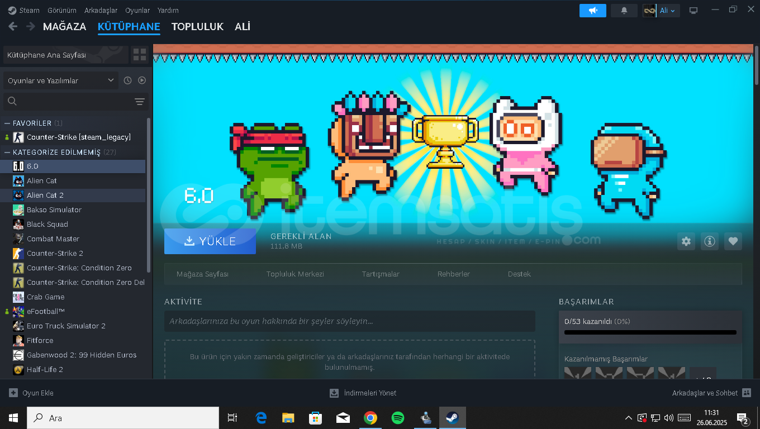760x429 pixels.
Task: Open the Ali account dropdown
Action: (661, 10)
